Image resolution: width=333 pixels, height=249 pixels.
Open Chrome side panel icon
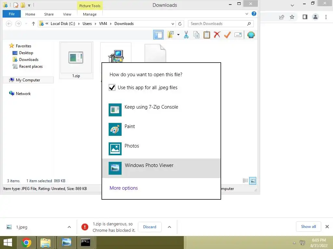[x=305, y=17]
